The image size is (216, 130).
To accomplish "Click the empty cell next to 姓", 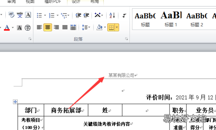I will [146, 110].
